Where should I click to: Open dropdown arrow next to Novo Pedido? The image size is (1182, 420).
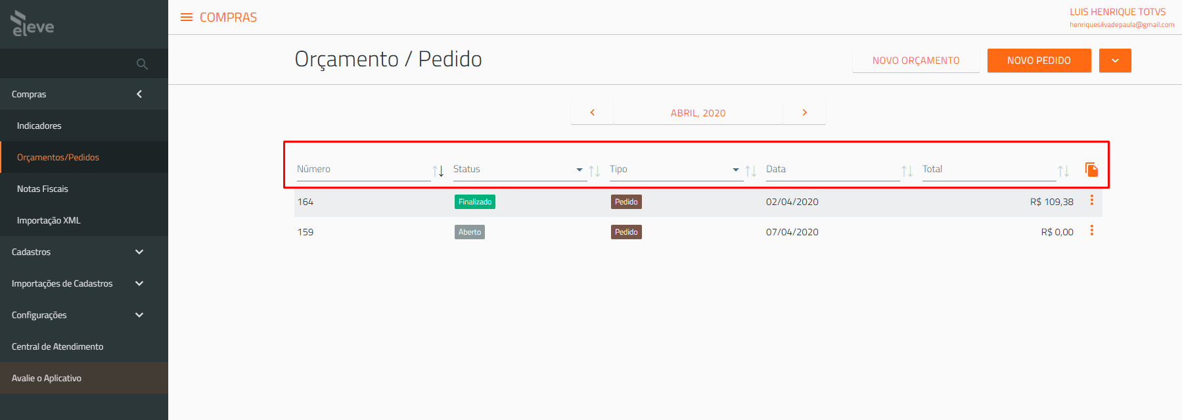[x=1115, y=60]
